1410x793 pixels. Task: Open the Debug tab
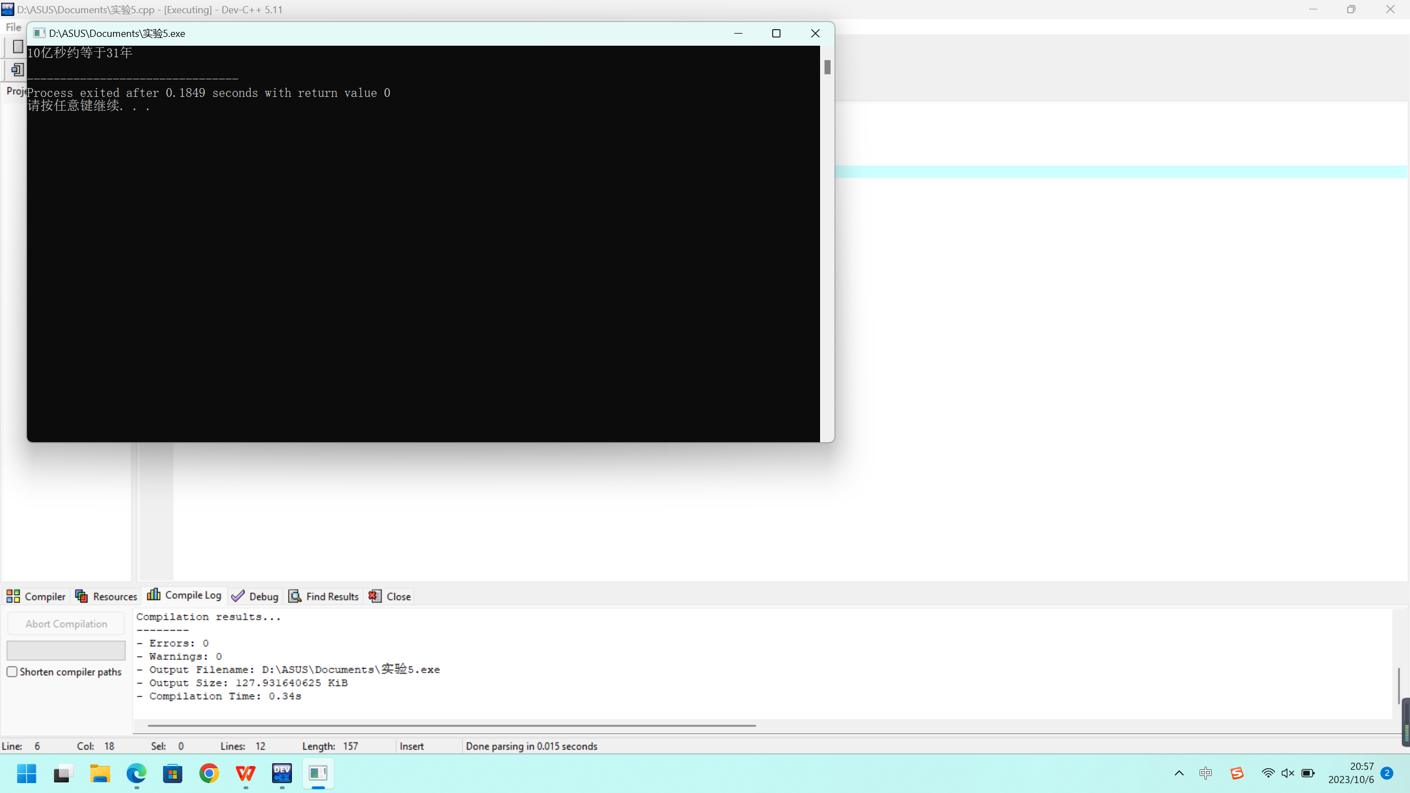tap(256, 596)
